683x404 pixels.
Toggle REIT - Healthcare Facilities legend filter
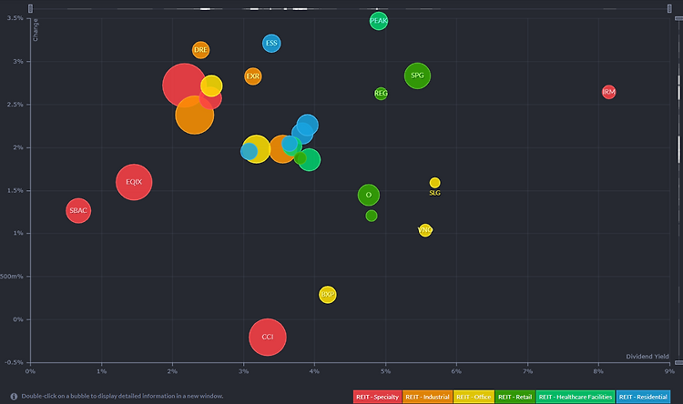(x=576, y=397)
